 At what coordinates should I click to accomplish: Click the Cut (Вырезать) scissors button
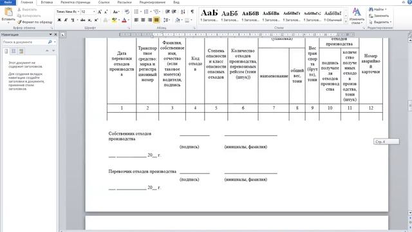click(x=27, y=10)
